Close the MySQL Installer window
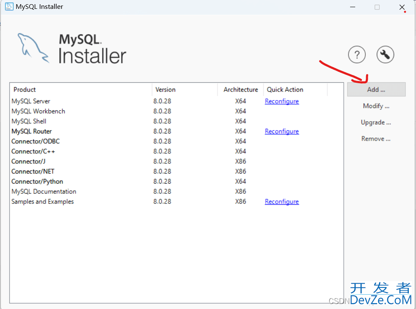The height and width of the screenshot is (309, 416). click(x=402, y=7)
